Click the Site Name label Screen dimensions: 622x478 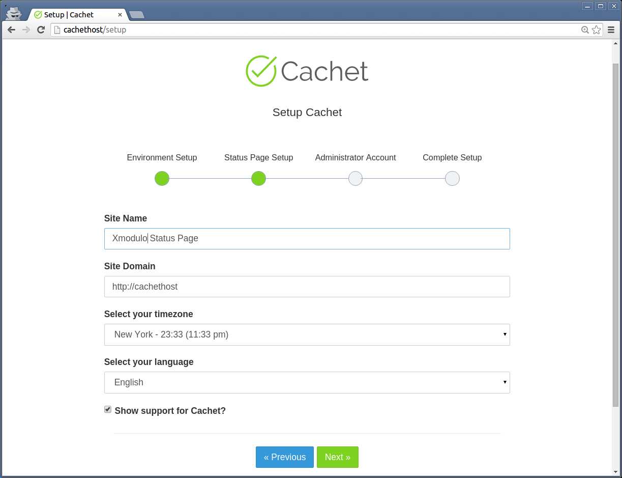126,218
